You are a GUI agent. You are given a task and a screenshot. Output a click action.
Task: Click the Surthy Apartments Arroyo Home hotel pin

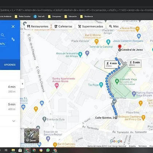point(56,86)
